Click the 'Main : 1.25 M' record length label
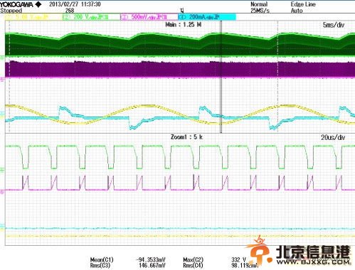This screenshot has height=270, width=355. [x=184, y=24]
